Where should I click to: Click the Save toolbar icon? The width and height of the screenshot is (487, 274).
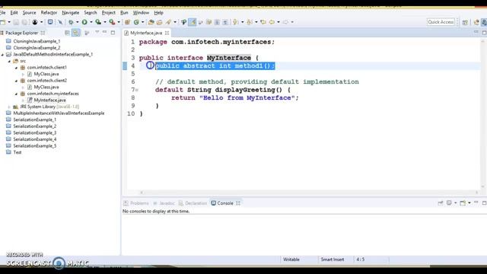click(x=16, y=22)
